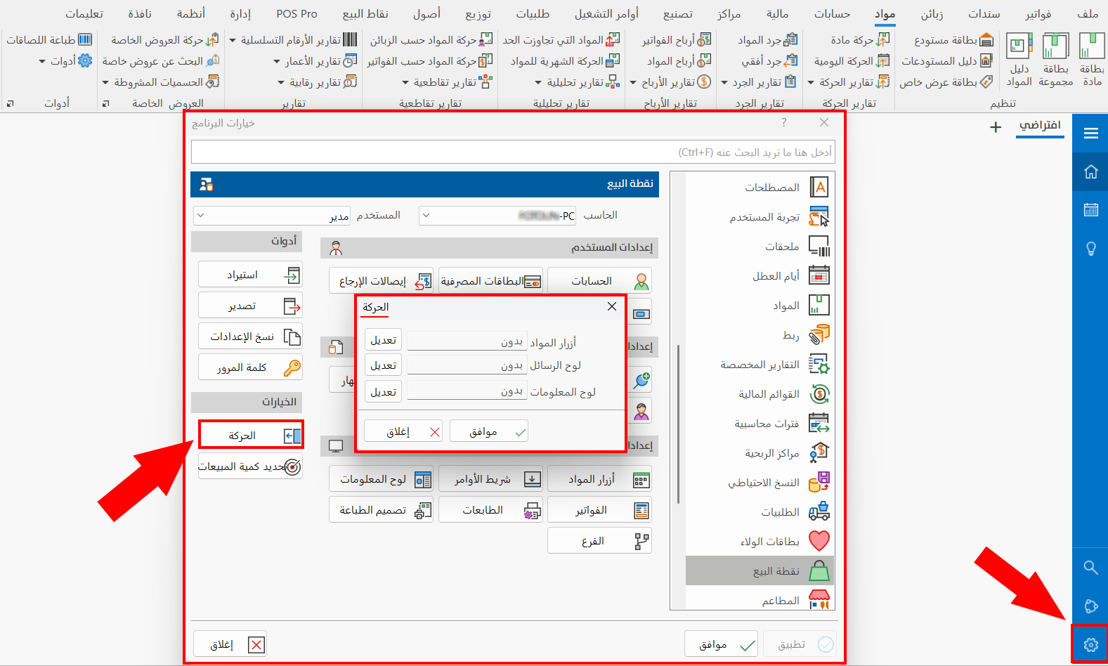Open the المستخدم user dropdown
The image size is (1108, 666).
[x=272, y=216]
